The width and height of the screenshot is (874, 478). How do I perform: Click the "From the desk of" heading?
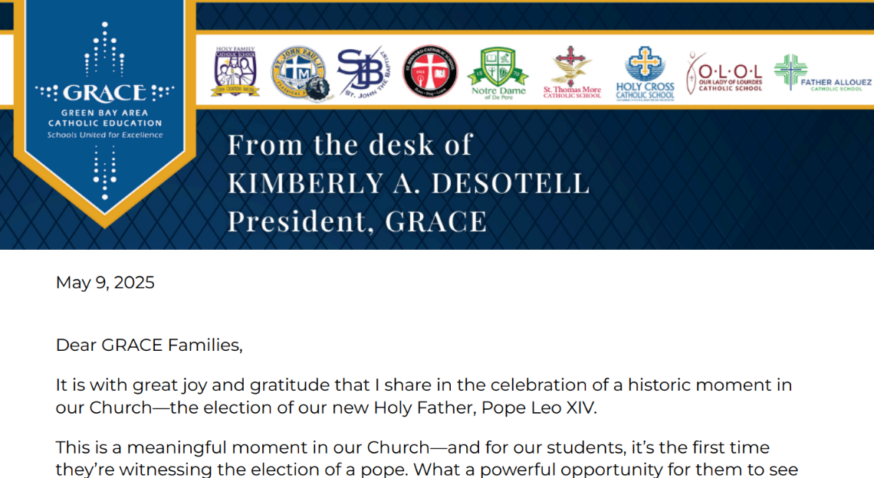350,145
